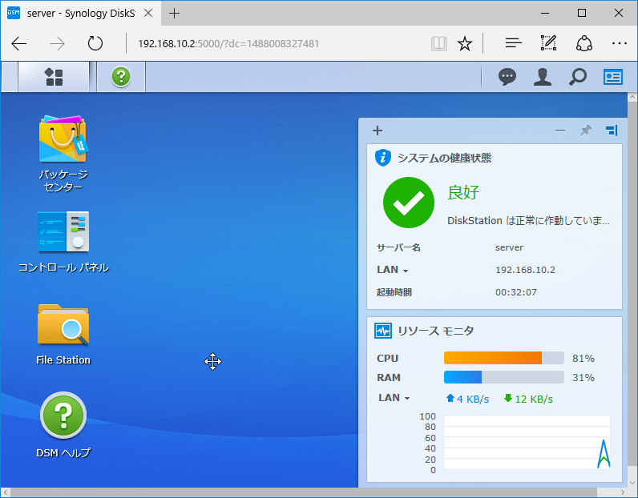Viewport: 638px width, 498px height.
Task: Expand LAN dropdown in Resource Monitor widget
Action: pyautogui.click(x=394, y=398)
